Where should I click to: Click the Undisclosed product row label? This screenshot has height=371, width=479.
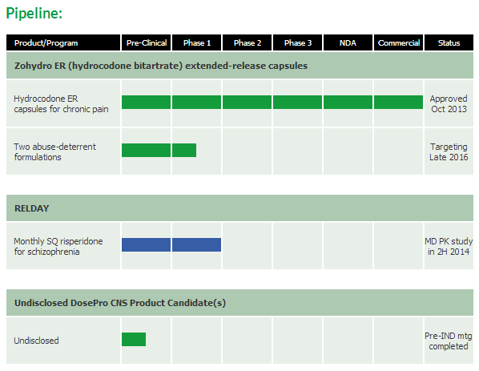[36, 341]
